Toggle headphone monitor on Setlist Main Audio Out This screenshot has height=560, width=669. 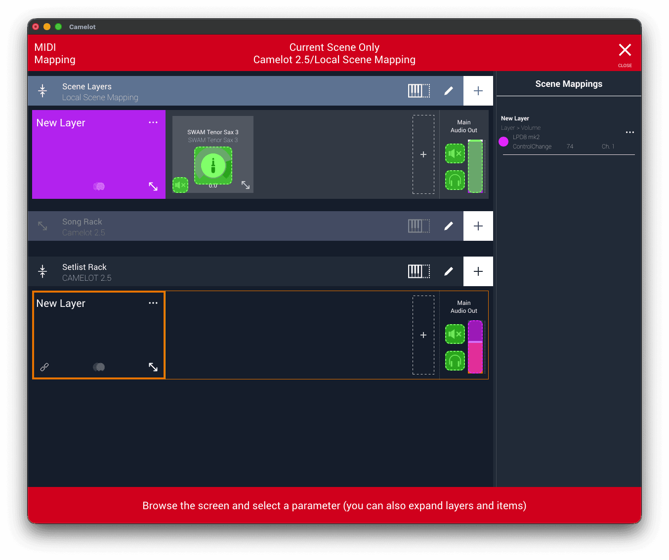coord(455,361)
